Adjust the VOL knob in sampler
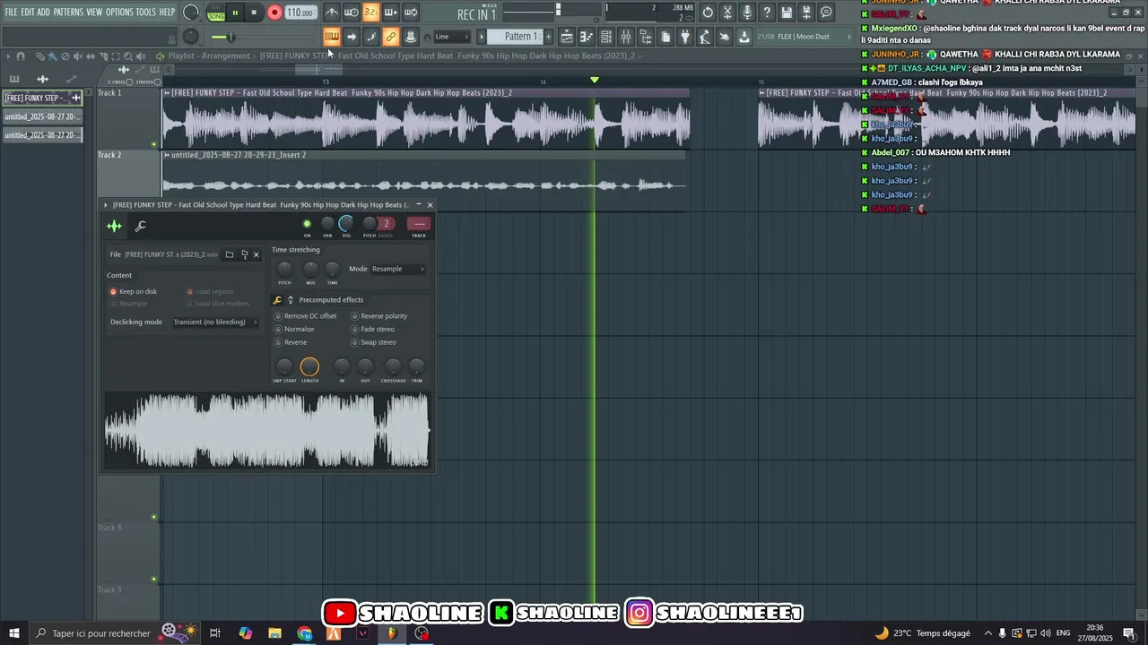The width and height of the screenshot is (1148, 645). (x=346, y=223)
